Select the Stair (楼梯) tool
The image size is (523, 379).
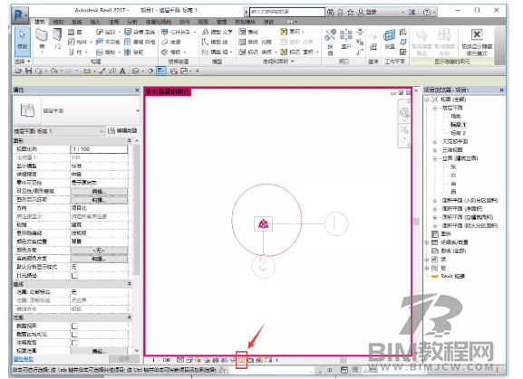click(173, 52)
